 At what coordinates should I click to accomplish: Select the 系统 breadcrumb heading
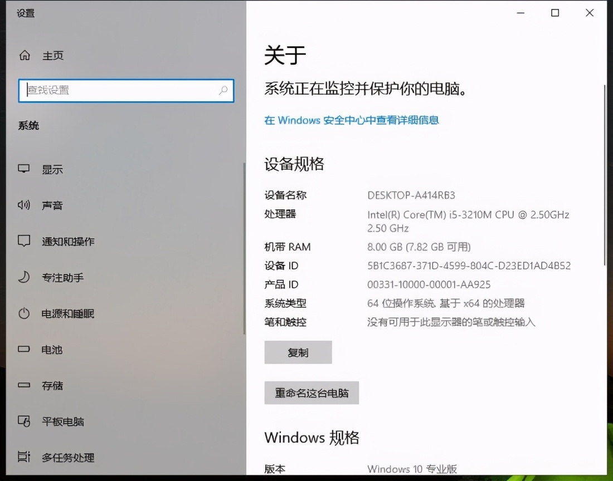28,125
